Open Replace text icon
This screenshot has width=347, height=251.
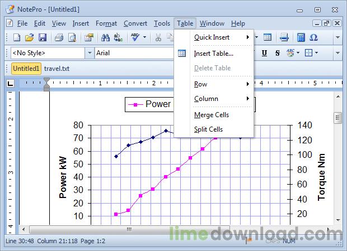point(118,37)
